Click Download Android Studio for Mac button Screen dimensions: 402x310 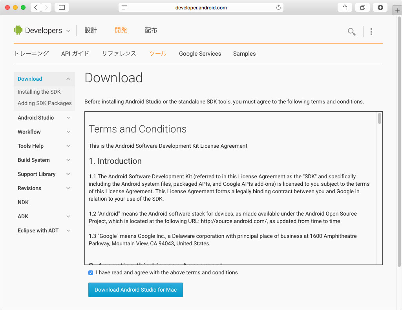click(x=135, y=290)
